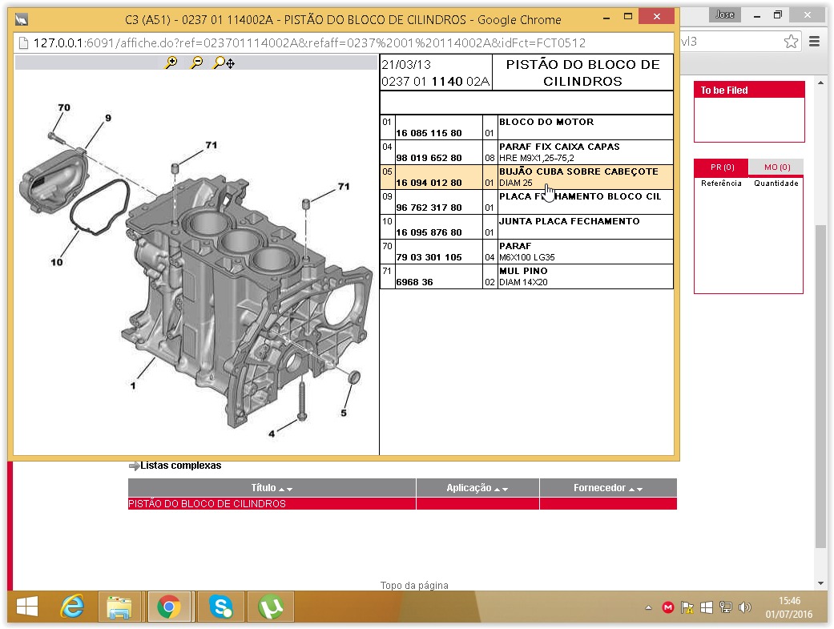This screenshot has width=834, height=629.
Task: Click the Referência column label
Action: click(x=721, y=183)
